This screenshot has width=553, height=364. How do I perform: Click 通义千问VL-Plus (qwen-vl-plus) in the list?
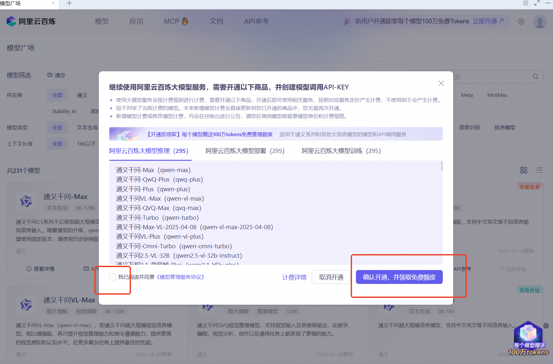point(160,237)
